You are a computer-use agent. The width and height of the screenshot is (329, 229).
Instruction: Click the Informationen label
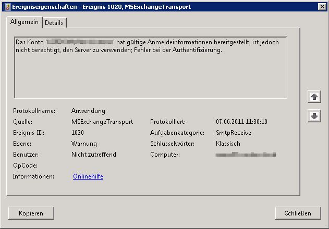[x=33, y=176]
